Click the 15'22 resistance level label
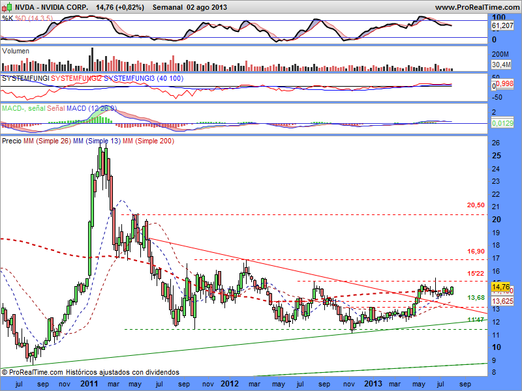This screenshot has width=522, height=391. [x=476, y=274]
